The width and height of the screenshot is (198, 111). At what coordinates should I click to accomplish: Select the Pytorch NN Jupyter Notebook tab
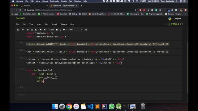pyautogui.click(x=64, y=6)
